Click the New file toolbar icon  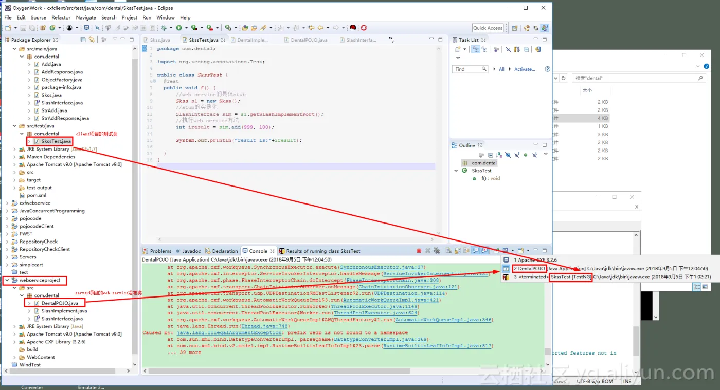pyautogui.click(x=8, y=28)
